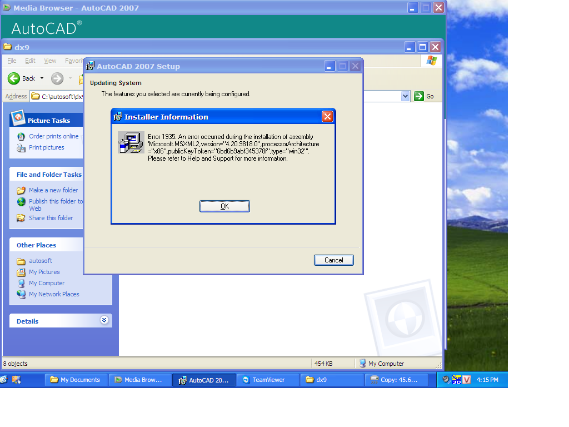Screen dimensions: 569x427
Task: Click the Xear 3D tray icon
Action: [x=457, y=380]
